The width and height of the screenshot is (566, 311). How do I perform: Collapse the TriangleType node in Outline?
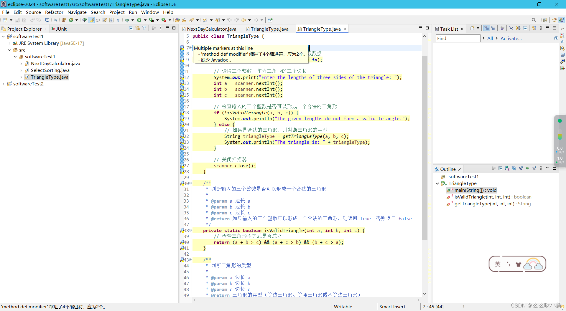[438, 183]
